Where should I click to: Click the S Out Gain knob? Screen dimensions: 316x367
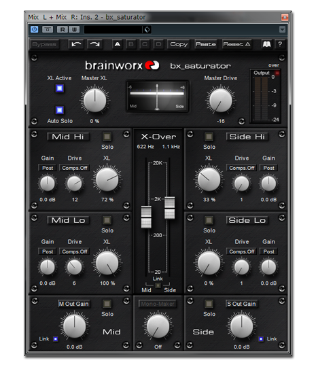(x=241, y=326)
